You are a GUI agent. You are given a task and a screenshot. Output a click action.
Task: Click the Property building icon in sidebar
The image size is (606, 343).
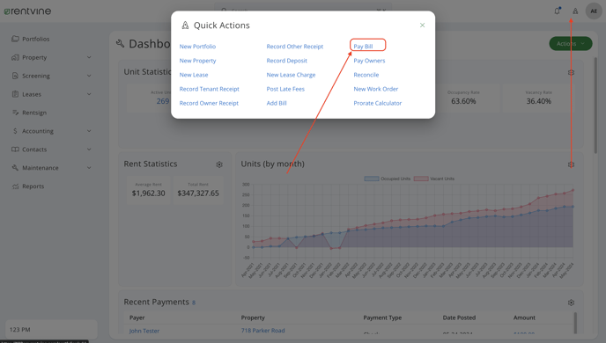(x=15, y=57)
